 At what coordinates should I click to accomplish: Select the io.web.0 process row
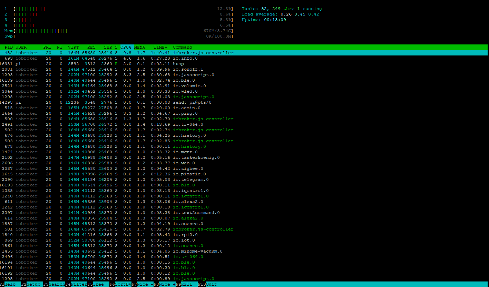244,163
